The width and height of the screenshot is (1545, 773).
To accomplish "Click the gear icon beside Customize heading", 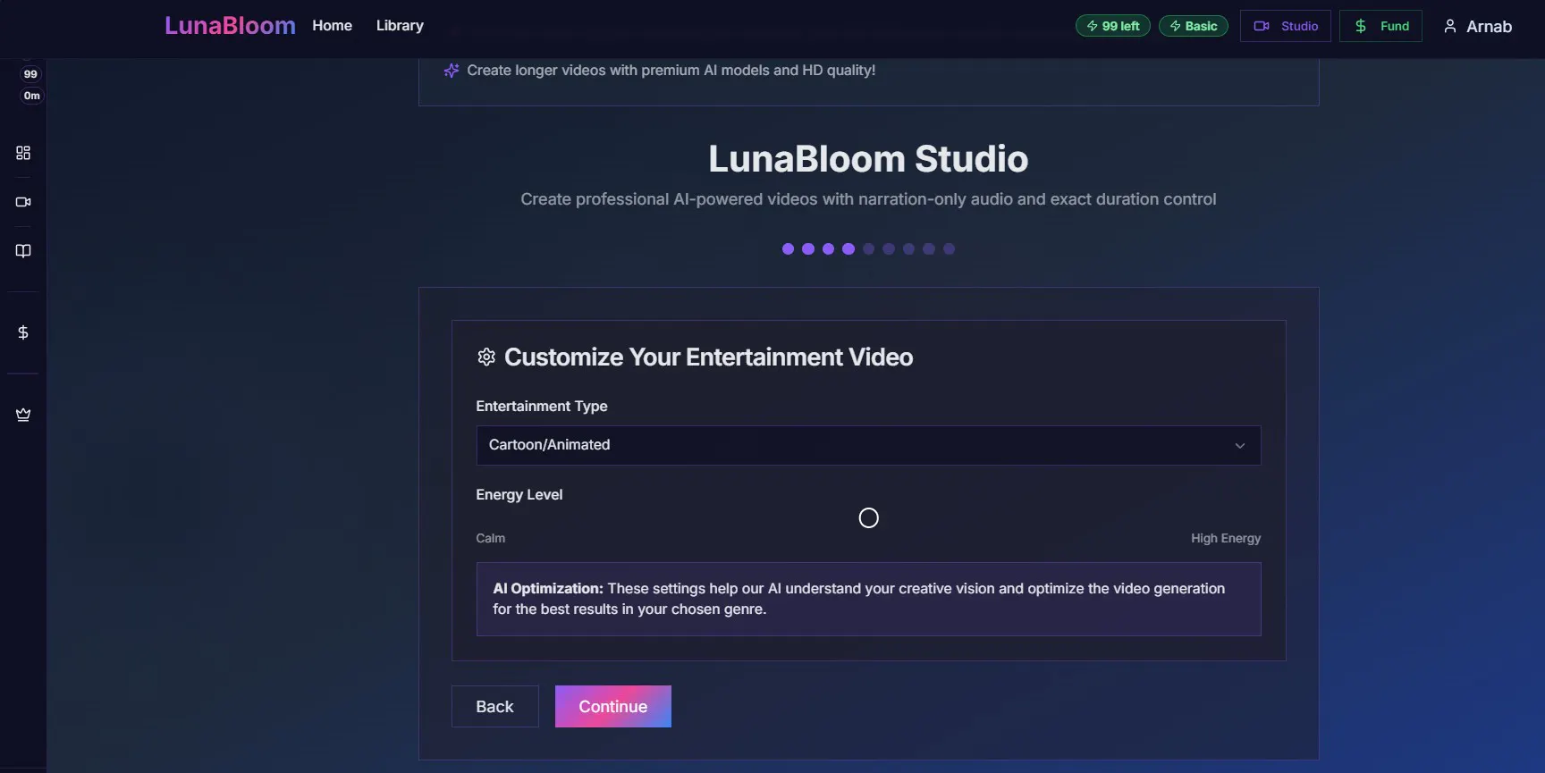I will click(486, 357).
